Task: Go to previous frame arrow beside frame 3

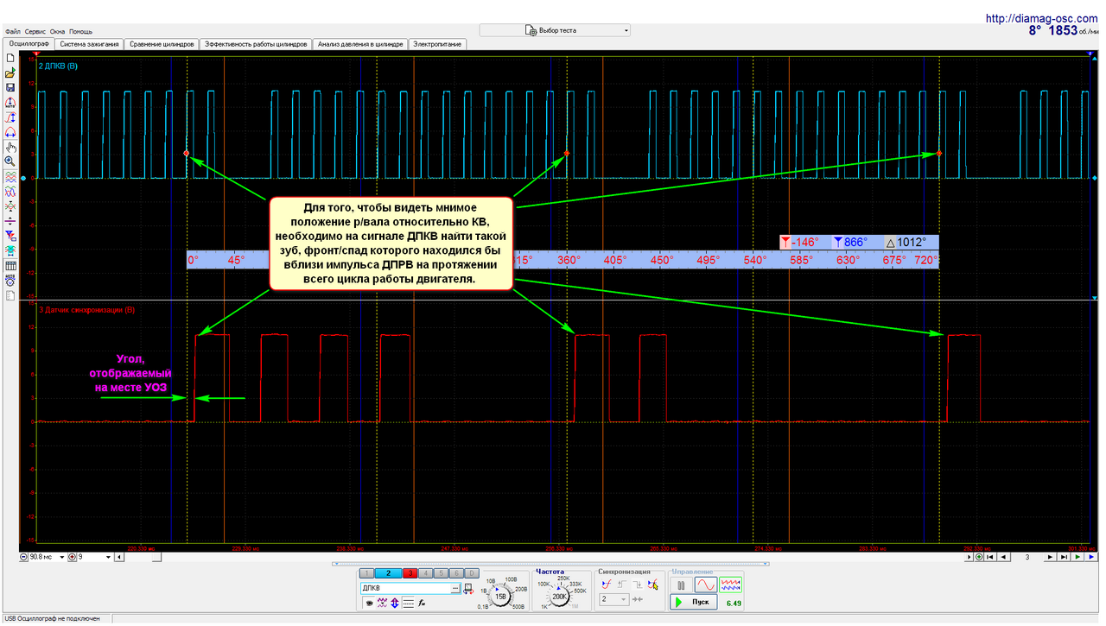Action: (x=1003, y=557)
